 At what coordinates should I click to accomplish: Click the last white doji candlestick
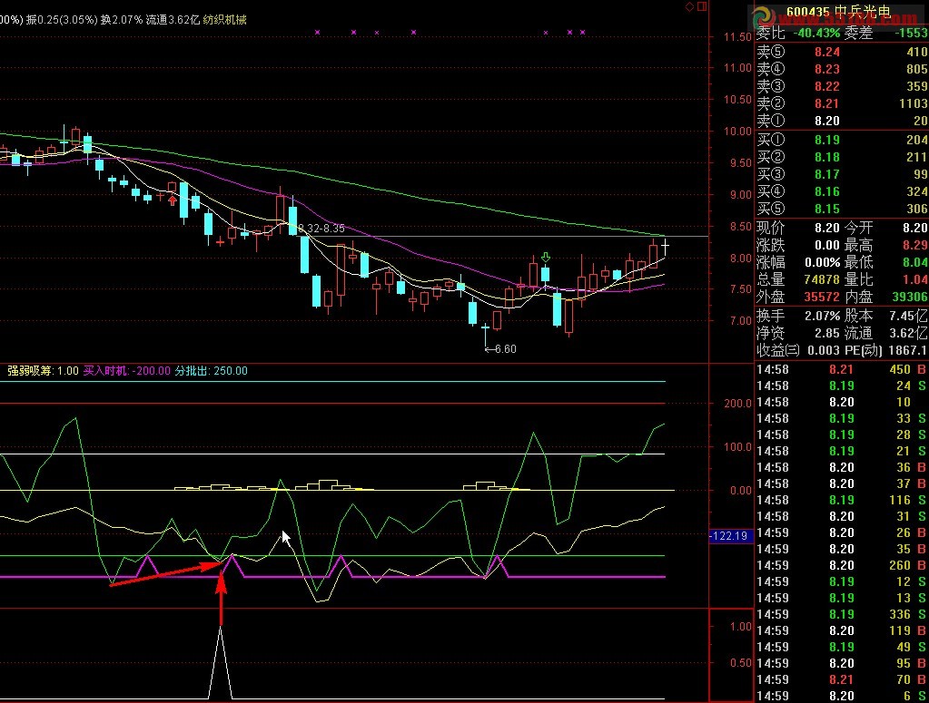point(666,245)
